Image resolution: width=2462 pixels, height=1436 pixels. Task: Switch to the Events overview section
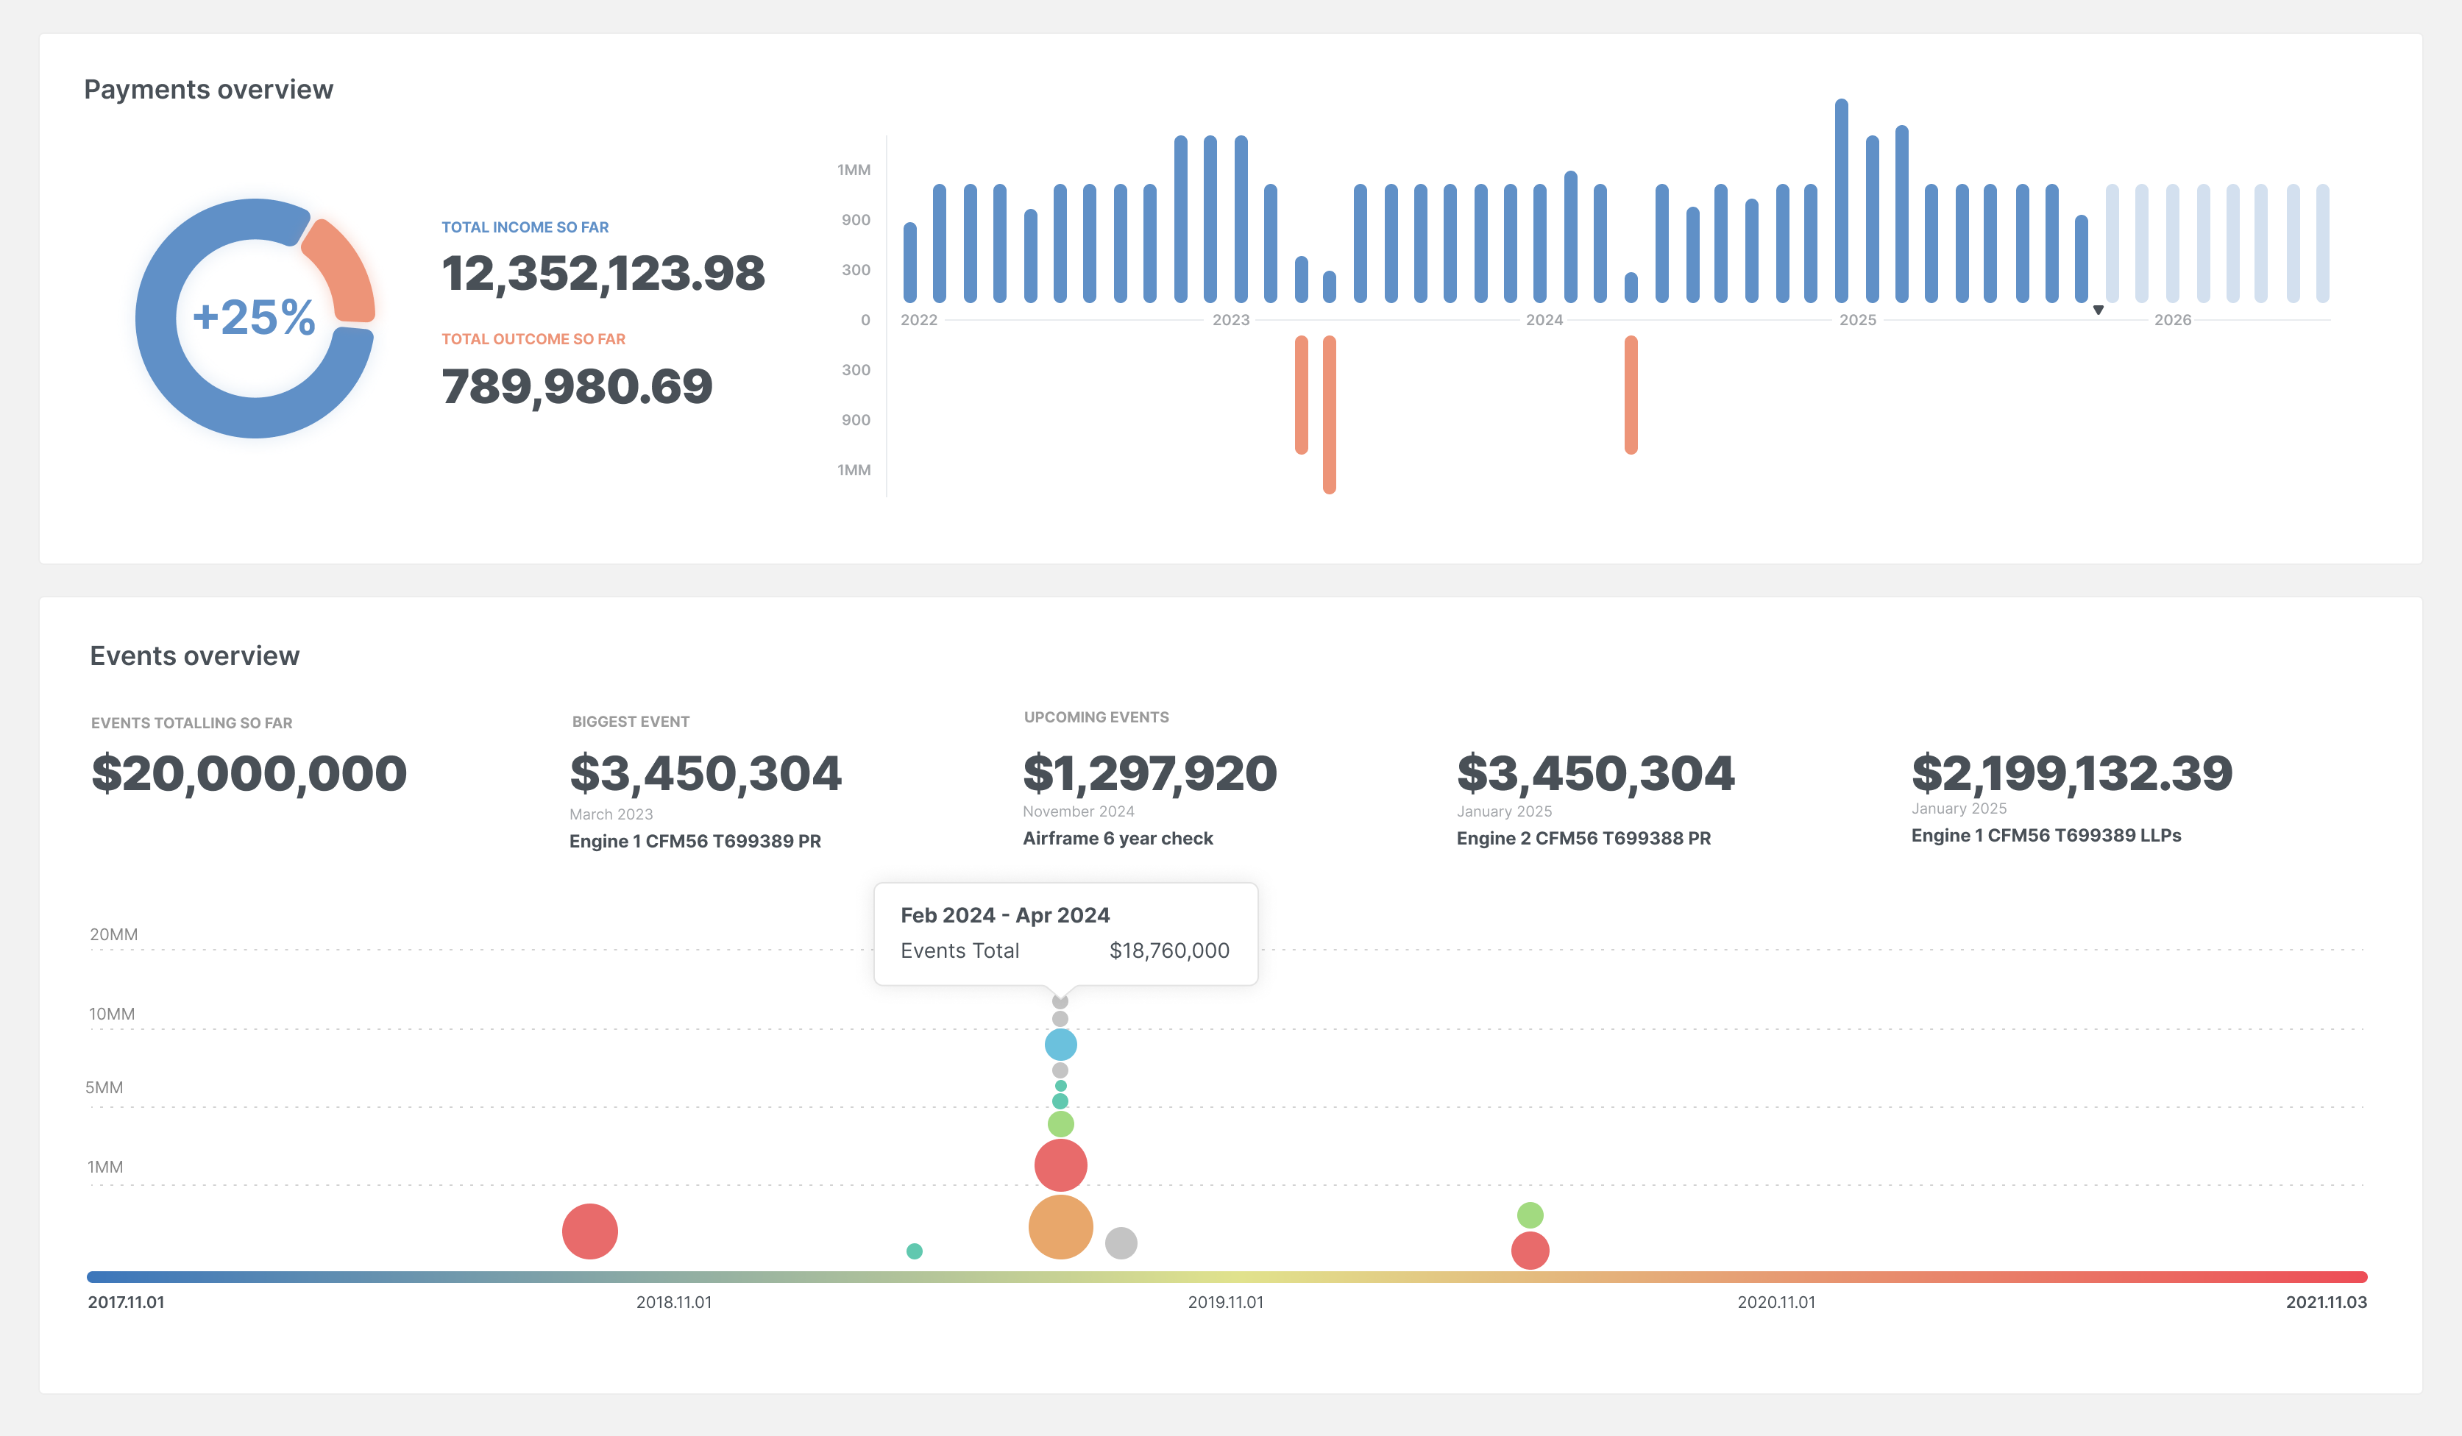[x=194, y=655]
